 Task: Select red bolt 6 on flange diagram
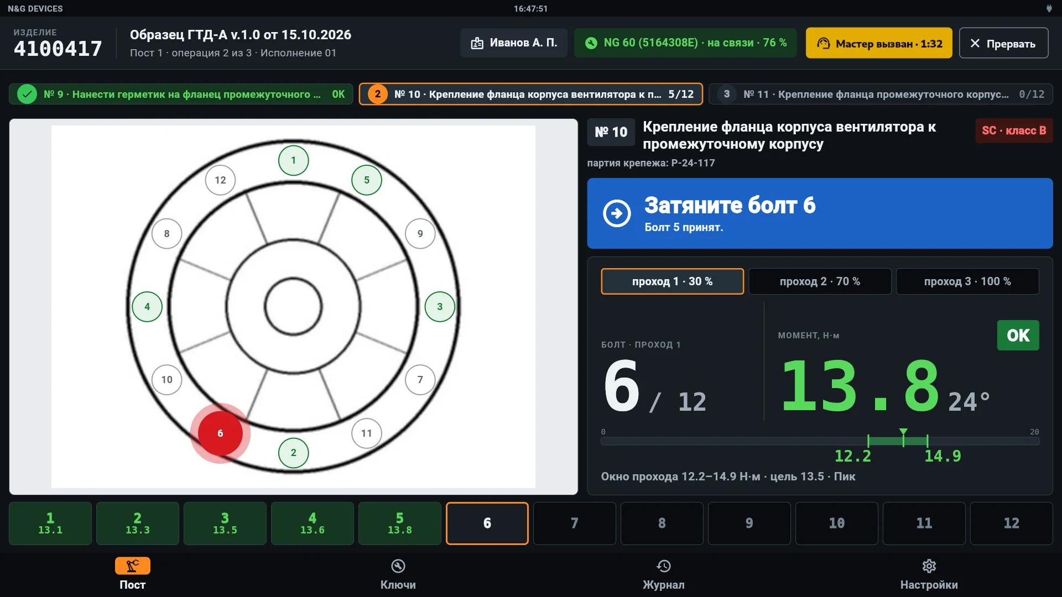(x=220, y=433)
